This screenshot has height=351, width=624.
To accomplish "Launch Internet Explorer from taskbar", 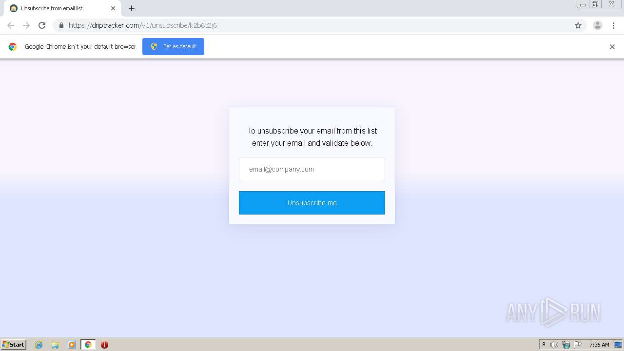I will click(39, 345).
